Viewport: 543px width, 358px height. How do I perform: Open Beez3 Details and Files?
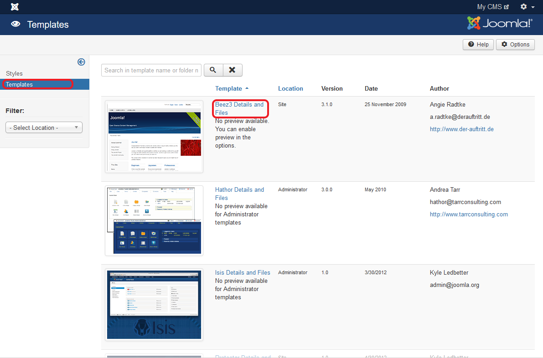tap(239, 108)
